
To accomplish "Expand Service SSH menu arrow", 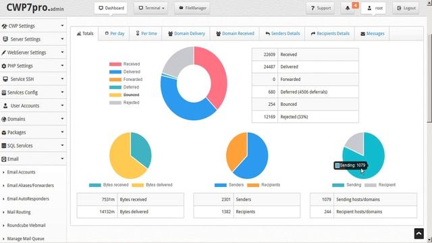I will pyautogui.click(x=62, y=79).
